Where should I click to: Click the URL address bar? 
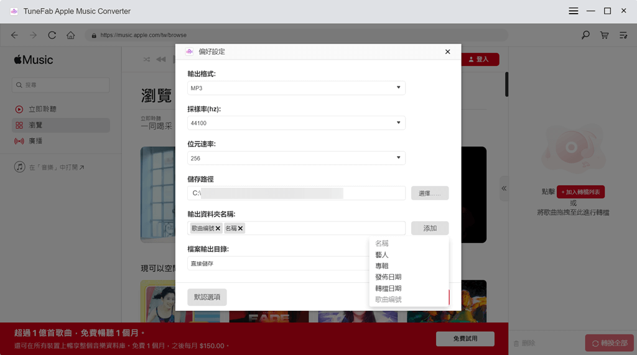296,35
